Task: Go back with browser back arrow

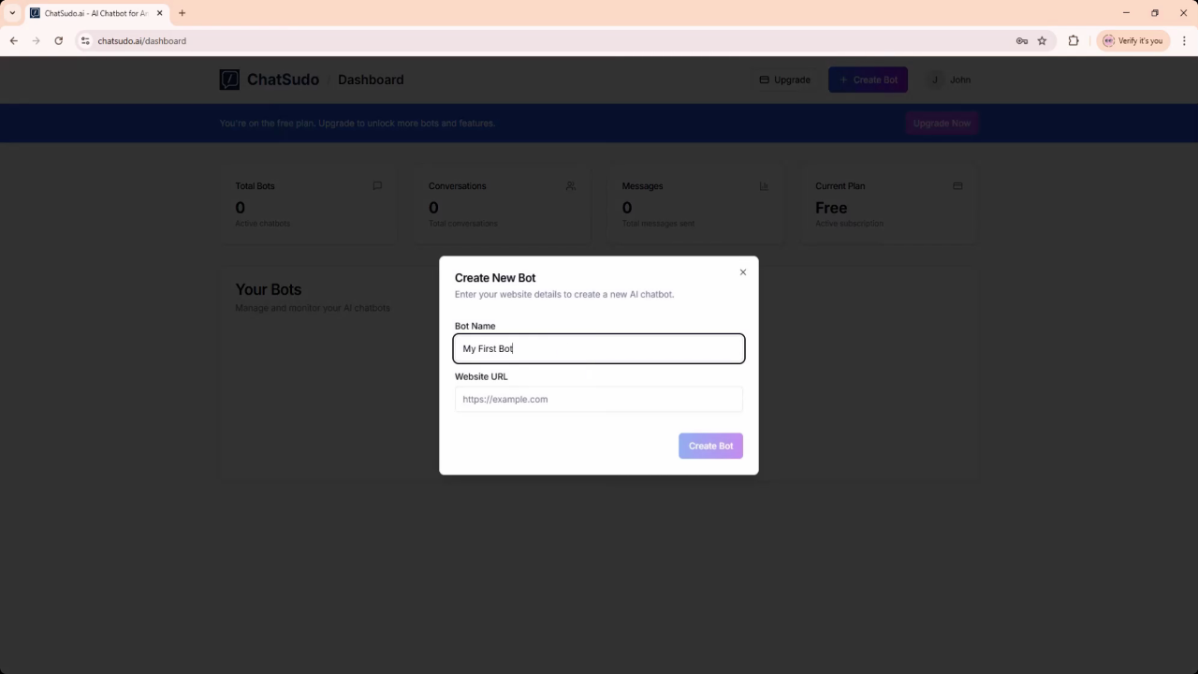Action: (x=13, y=40)
